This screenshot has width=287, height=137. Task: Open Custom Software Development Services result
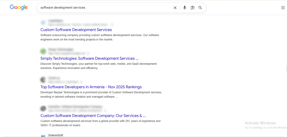click(x=76, y=30)
